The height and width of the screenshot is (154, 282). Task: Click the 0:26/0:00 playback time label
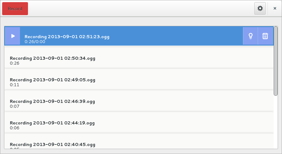(x=35, y=42)
